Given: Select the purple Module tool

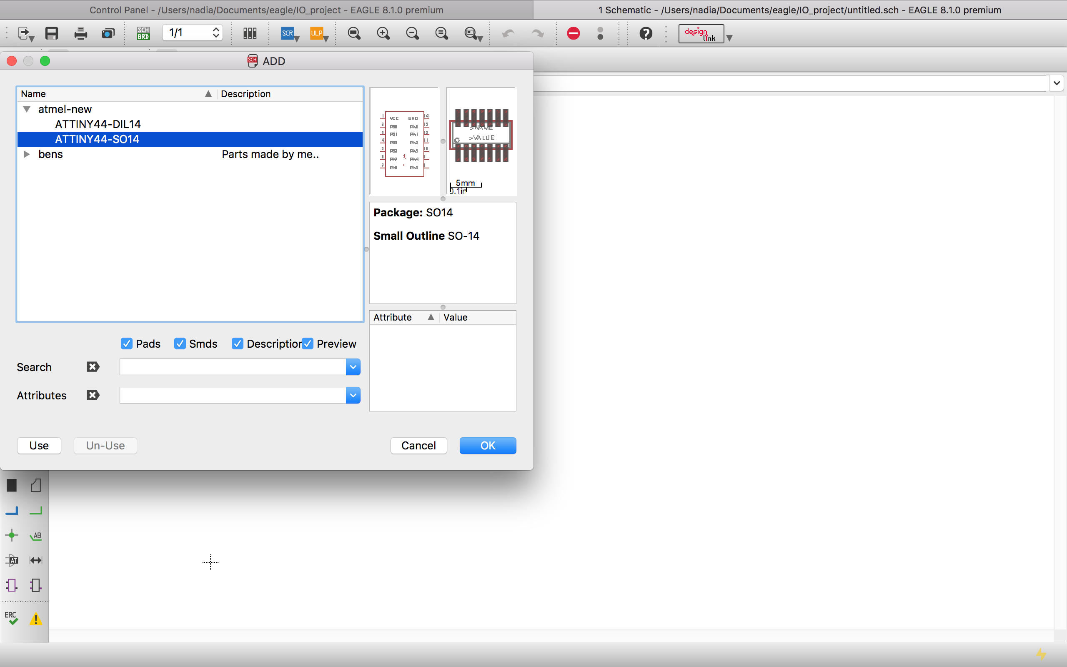Looking at the screenshot, I should click(12, 585).
